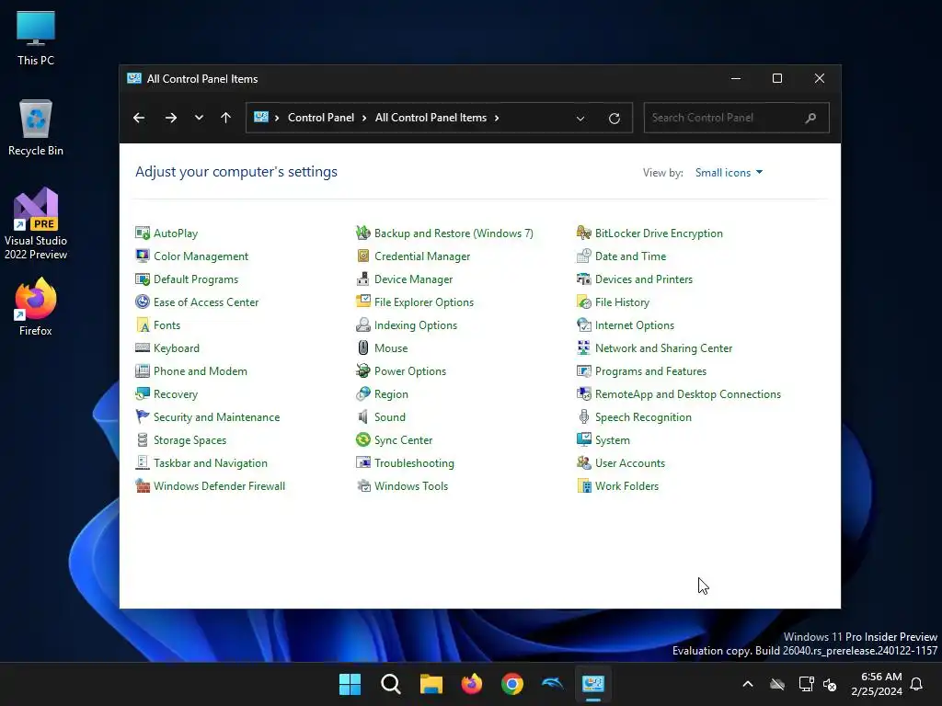Open the notification bell
This screenshot has height=706, width=942.
(916, 684)
